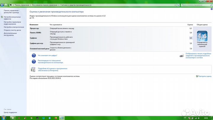Viewport: 213px width, 120px height.
Task: Open 'Подробнее об оценках и программном обеспечении' link
Action: (x=53, y=70)
